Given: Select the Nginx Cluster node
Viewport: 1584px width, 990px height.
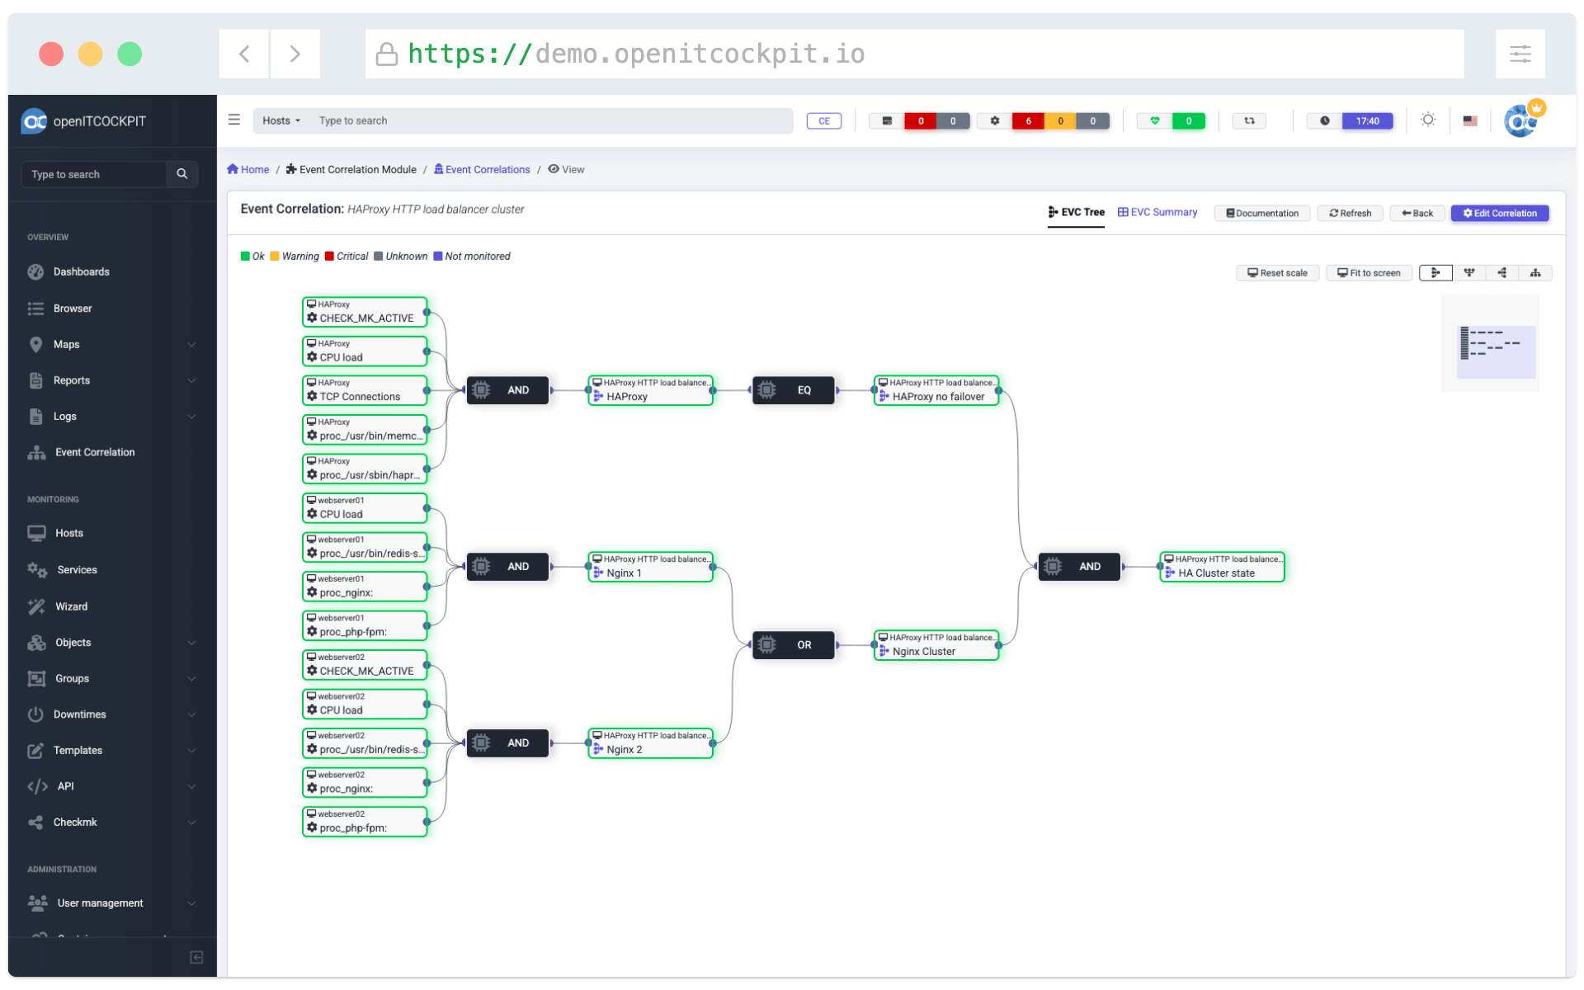Looking at the screenshot, I should [936, 645].
